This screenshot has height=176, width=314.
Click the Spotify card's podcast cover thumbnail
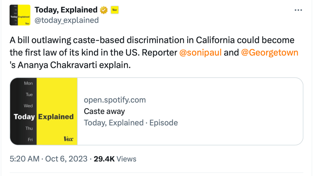(44, 111)
